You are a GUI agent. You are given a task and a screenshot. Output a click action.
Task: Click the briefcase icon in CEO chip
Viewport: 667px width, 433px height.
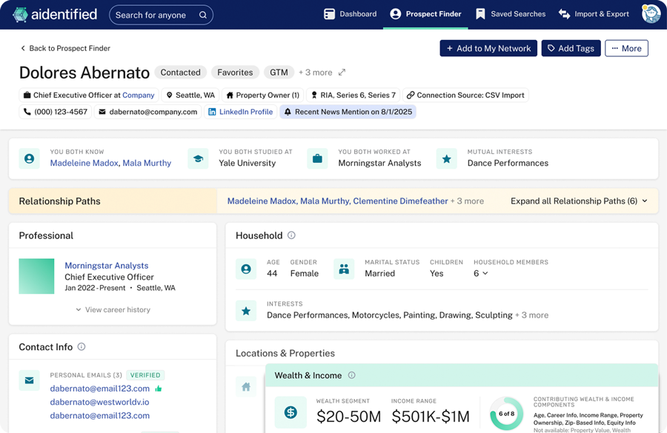(x=27, y=95)
